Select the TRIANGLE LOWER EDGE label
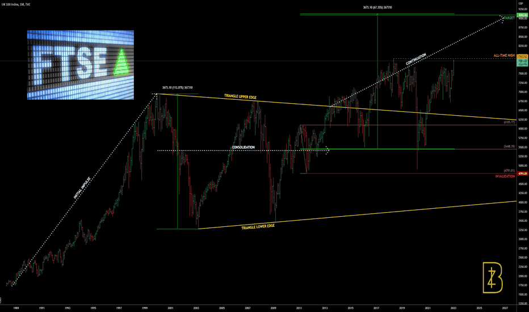The width and height of the screenshot is (529, 312). point(258,227)
